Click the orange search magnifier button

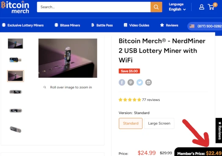(x=156, y=7)
